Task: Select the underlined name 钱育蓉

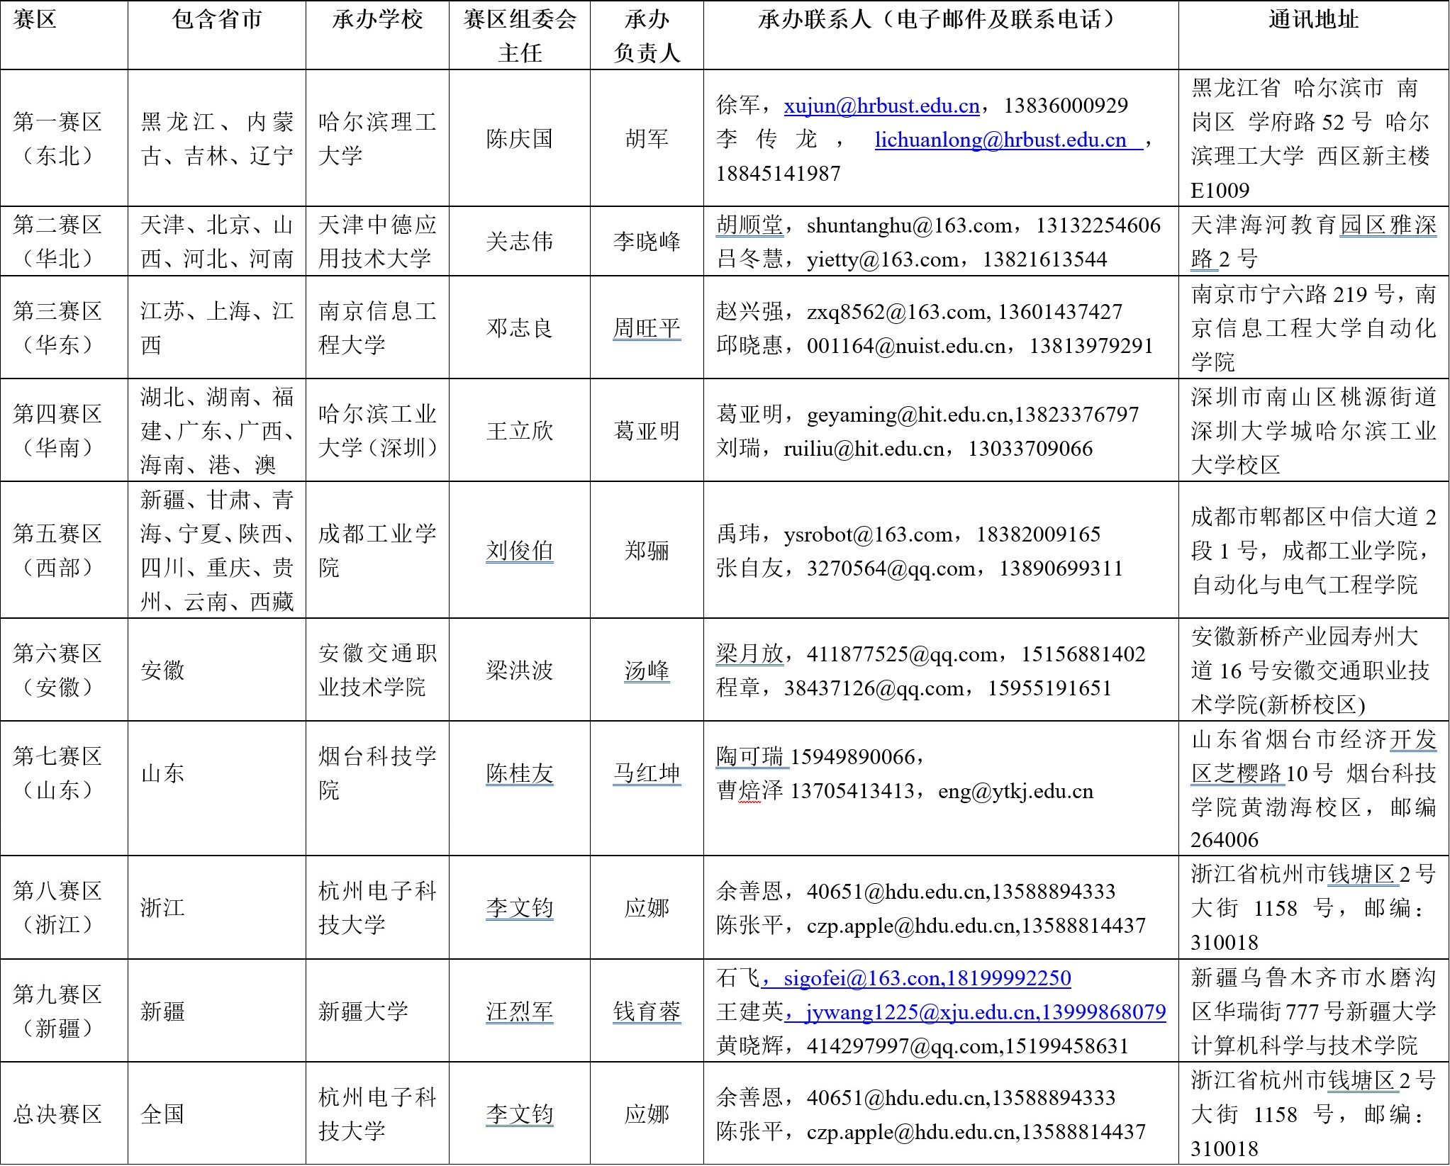Action: [647, 1011]
